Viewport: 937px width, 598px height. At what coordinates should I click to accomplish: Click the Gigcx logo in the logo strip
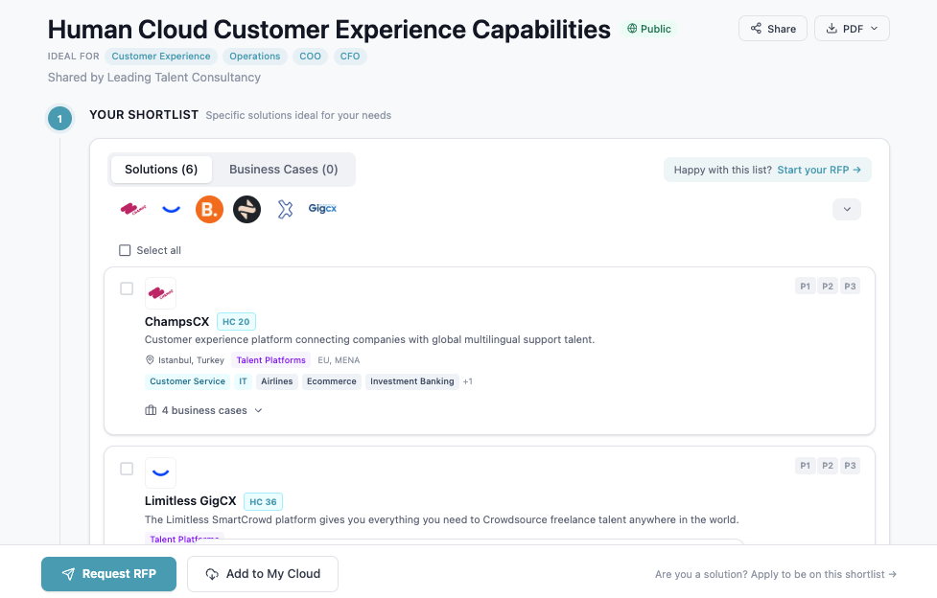click(x=322, y=209)
